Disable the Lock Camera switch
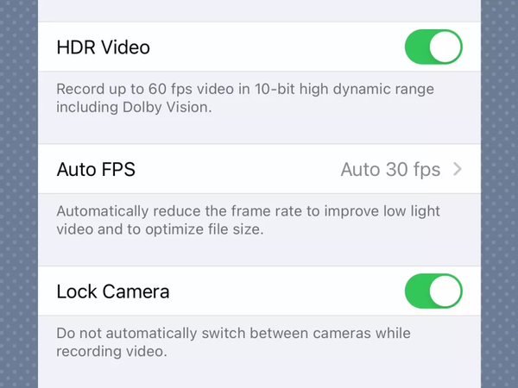518x388 pixels. (x=433, y=291)
